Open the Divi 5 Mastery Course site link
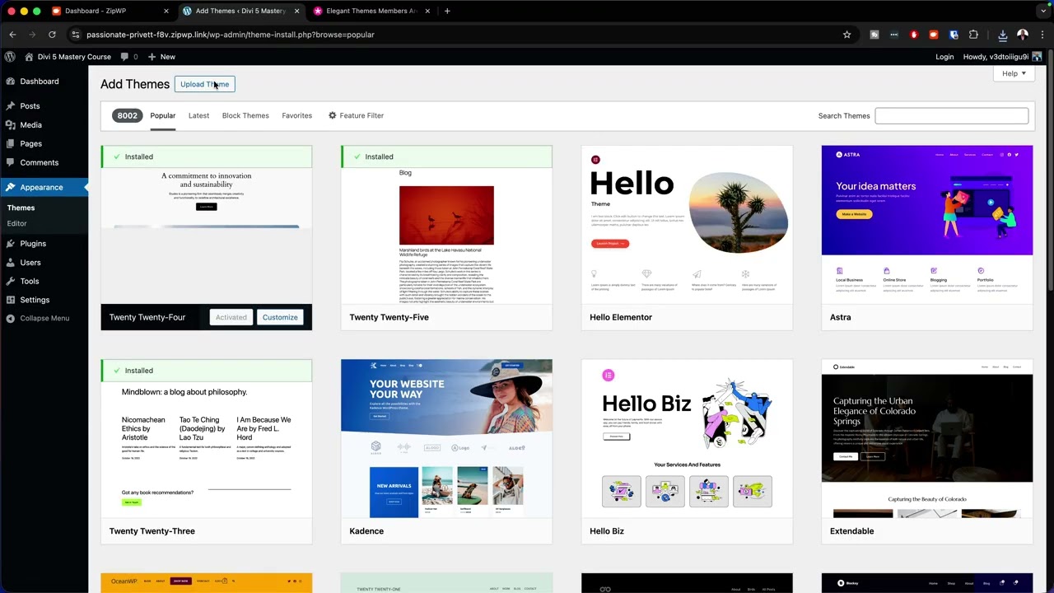The width and height of the screenshot is (1054, 593). [68, 57]
